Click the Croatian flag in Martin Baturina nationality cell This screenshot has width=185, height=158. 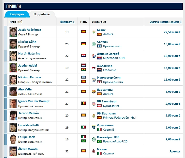83,55
